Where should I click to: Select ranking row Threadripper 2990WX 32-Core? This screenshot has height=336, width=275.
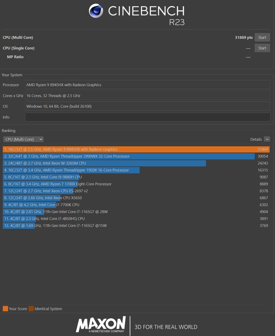point(136,156)
